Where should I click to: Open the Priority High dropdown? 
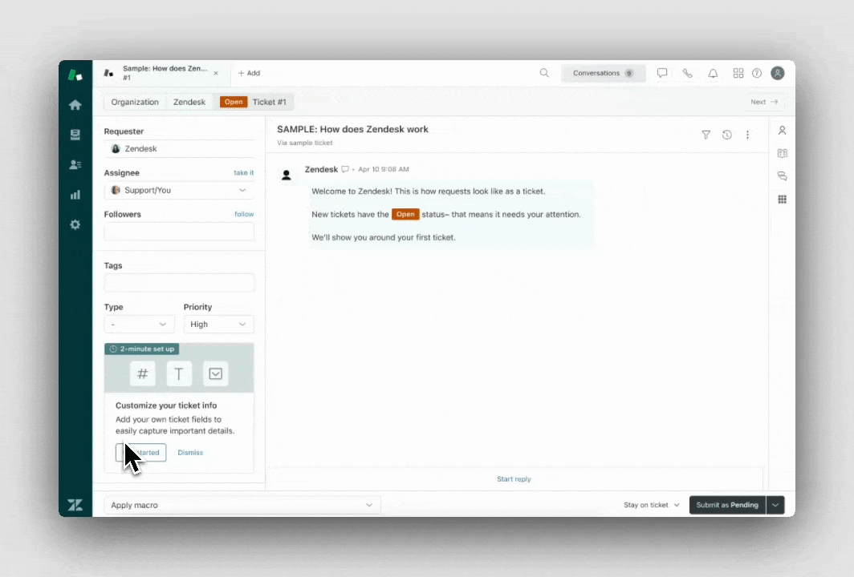218,324
